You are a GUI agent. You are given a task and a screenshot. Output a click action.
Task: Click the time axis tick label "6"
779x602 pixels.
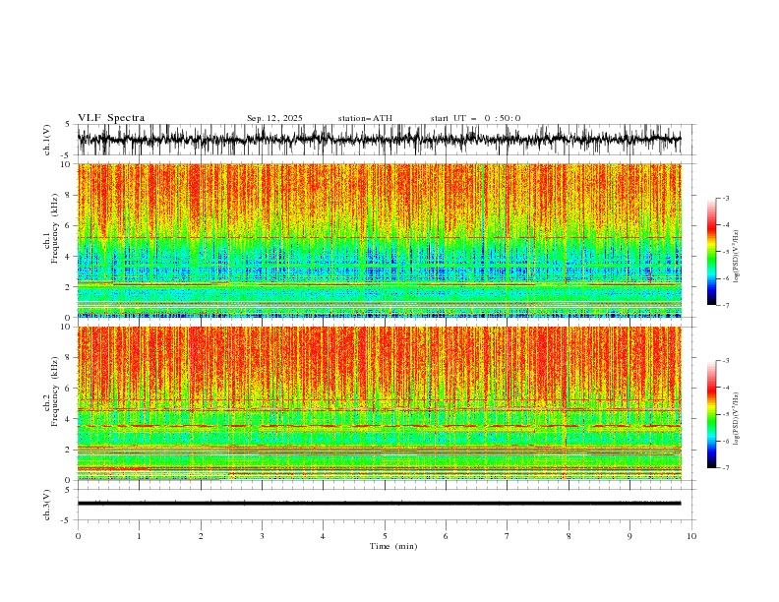coord(446,536)
